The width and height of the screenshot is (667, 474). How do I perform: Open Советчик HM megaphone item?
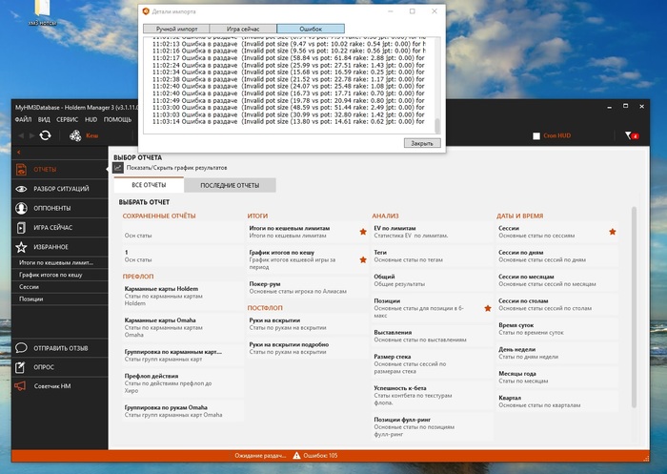(59, 386)
